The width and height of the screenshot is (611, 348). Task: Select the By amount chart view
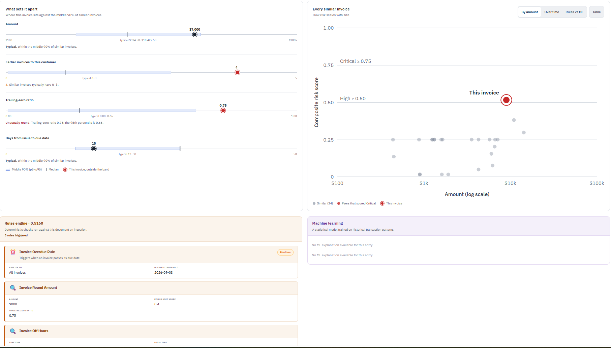529,12
